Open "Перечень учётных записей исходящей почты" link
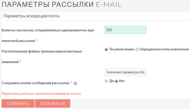This screenshot has height=109, width=190. tap(41, 93)
